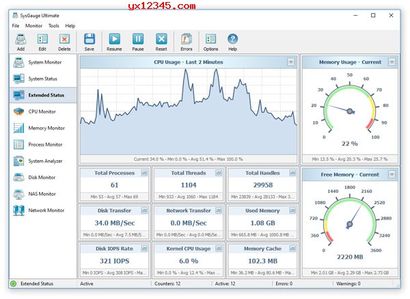Click the 321 IOPS value
410x299 pixels.
click(x=115, y=261)
